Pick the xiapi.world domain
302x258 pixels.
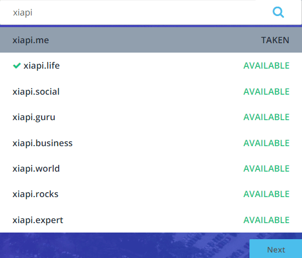(x=151, y=168)
